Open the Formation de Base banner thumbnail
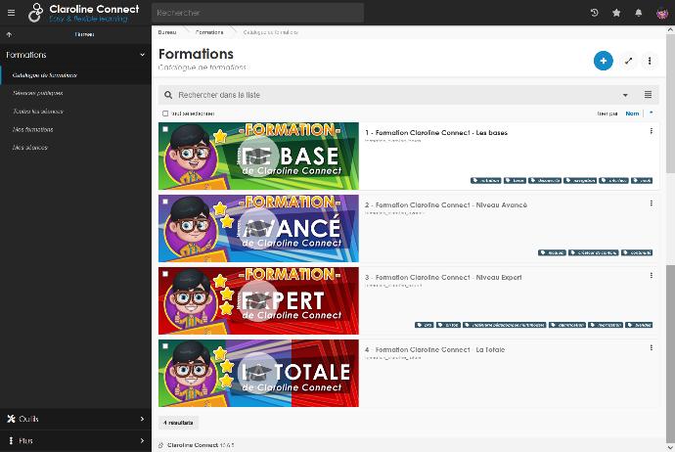Screen dimensions: 675x452 coord(258,156)
